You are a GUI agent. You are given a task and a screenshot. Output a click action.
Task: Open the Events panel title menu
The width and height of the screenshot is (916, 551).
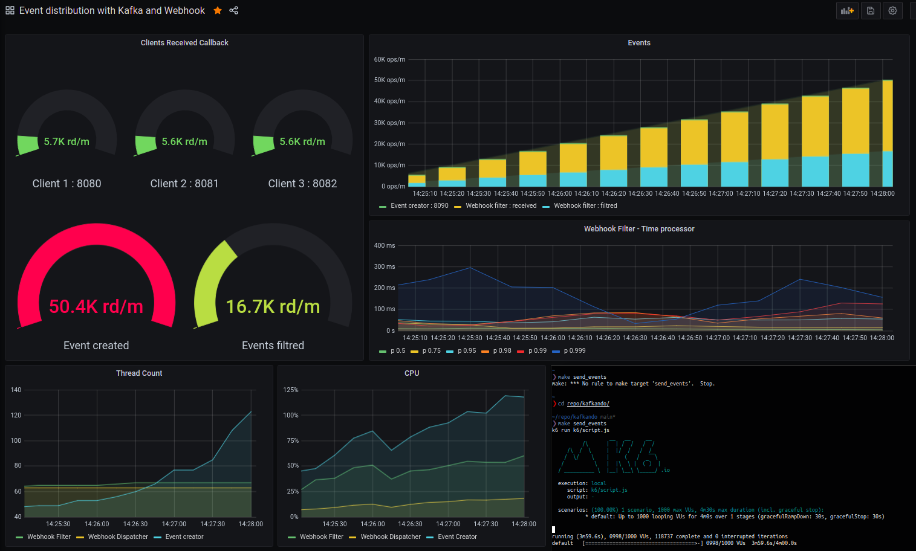639,43
